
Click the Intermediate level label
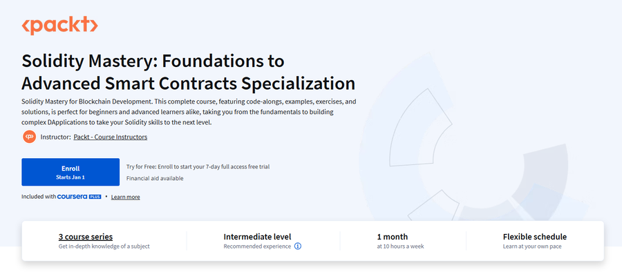(x=258, y=237)
